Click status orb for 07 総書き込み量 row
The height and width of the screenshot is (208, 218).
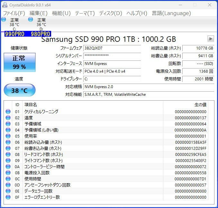point(8,148)
